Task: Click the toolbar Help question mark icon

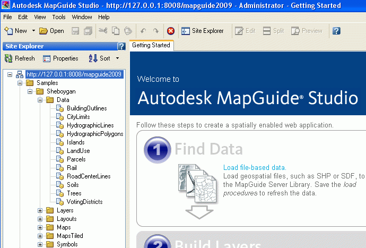Action: point(336,31)
